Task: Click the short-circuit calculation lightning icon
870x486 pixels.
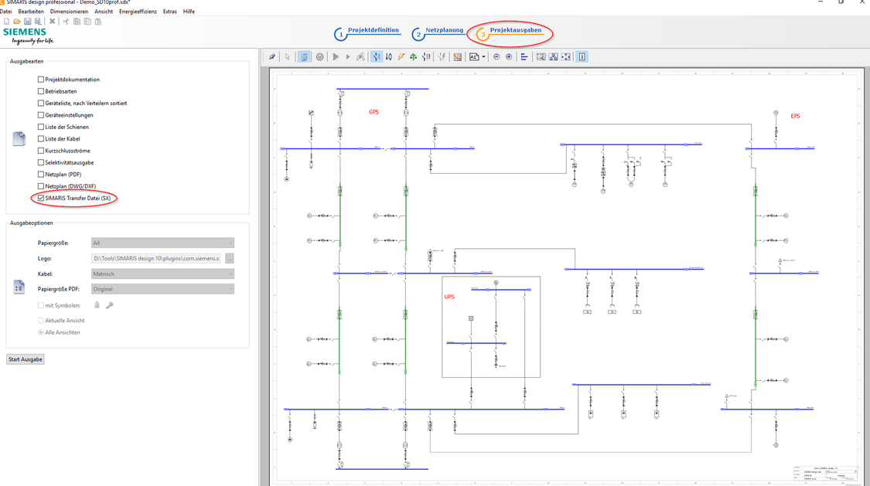Action: (x=401, y=56)
